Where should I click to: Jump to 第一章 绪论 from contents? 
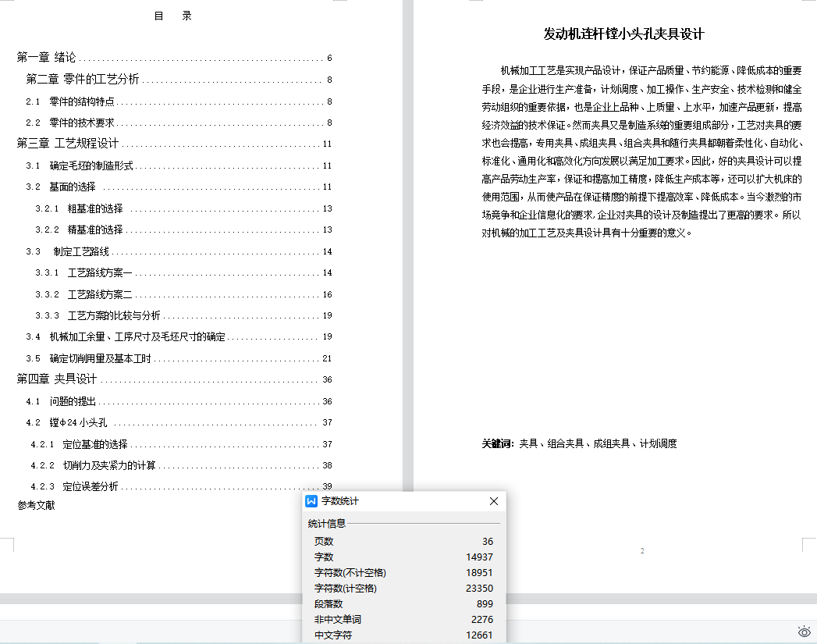click(x=47, y=58)
